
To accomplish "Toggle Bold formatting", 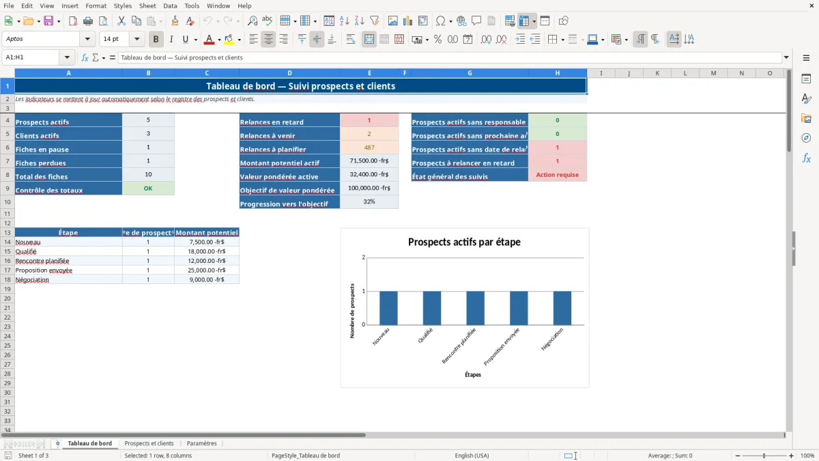I will tap(156, 40).
